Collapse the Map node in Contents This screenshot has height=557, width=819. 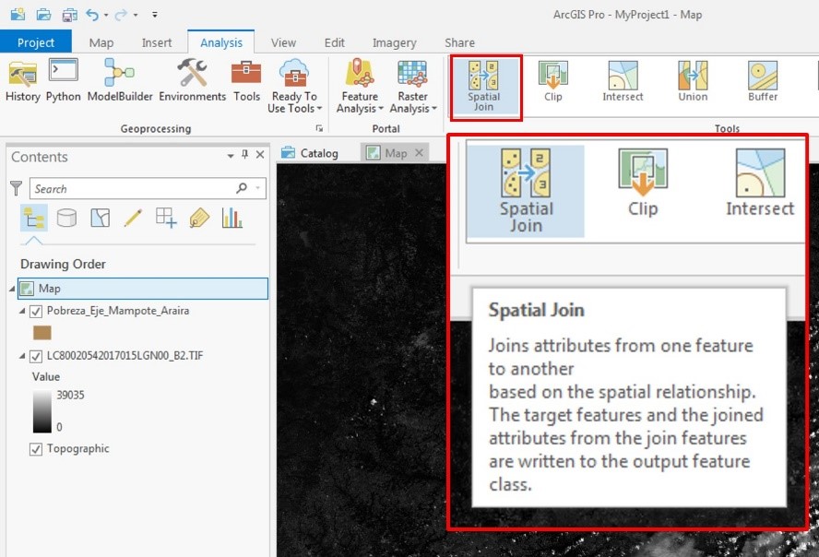[x=11, y=289]
